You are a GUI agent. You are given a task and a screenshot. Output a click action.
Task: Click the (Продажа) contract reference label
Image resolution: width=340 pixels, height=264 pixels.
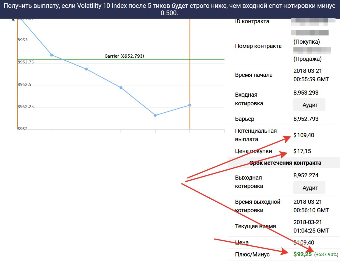coord(307,59)
